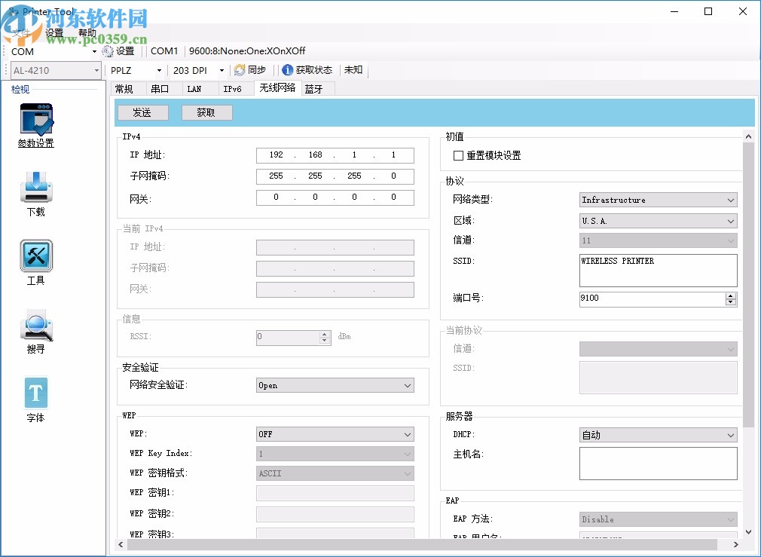This screenshot has width=761, height=557.
Task: Click the 获取 (get) button
Action: tap(206, 112)
